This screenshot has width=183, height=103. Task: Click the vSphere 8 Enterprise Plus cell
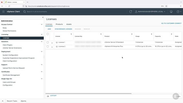coord(114,46)
